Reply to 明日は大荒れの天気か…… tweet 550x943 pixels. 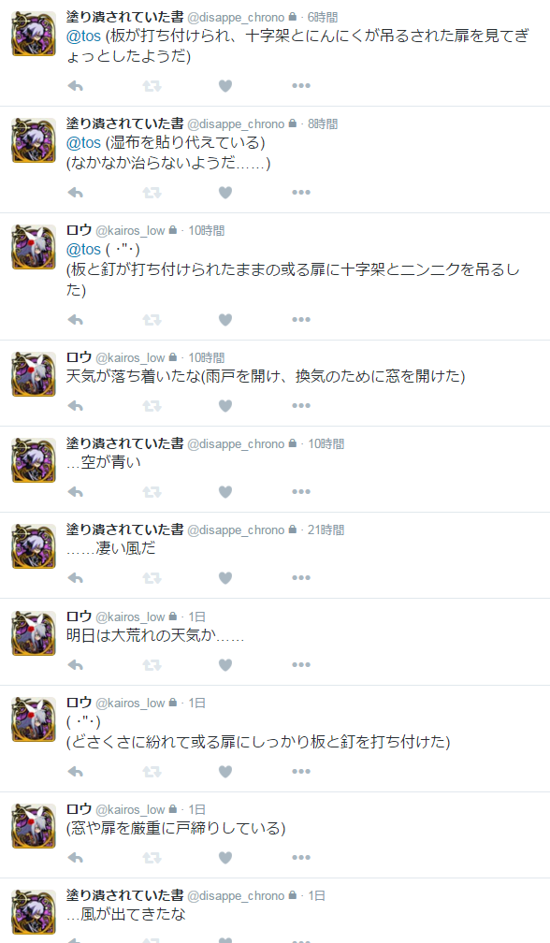coord(75,665)
